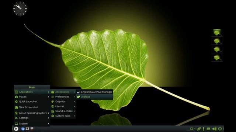This screenshot has height=132, width=236.
Task: Click the Graphics palette icon
Action: [x=52, y=102]
